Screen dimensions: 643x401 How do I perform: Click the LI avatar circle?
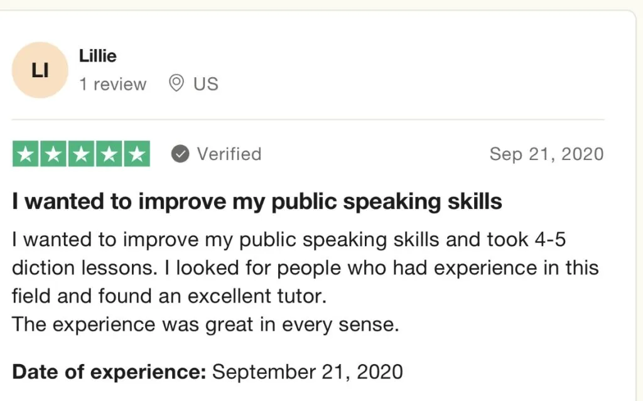click(x=40, y=70)
